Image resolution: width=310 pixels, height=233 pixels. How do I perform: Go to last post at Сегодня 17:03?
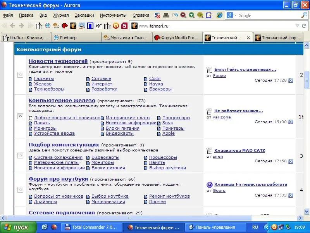coord(291,195)
